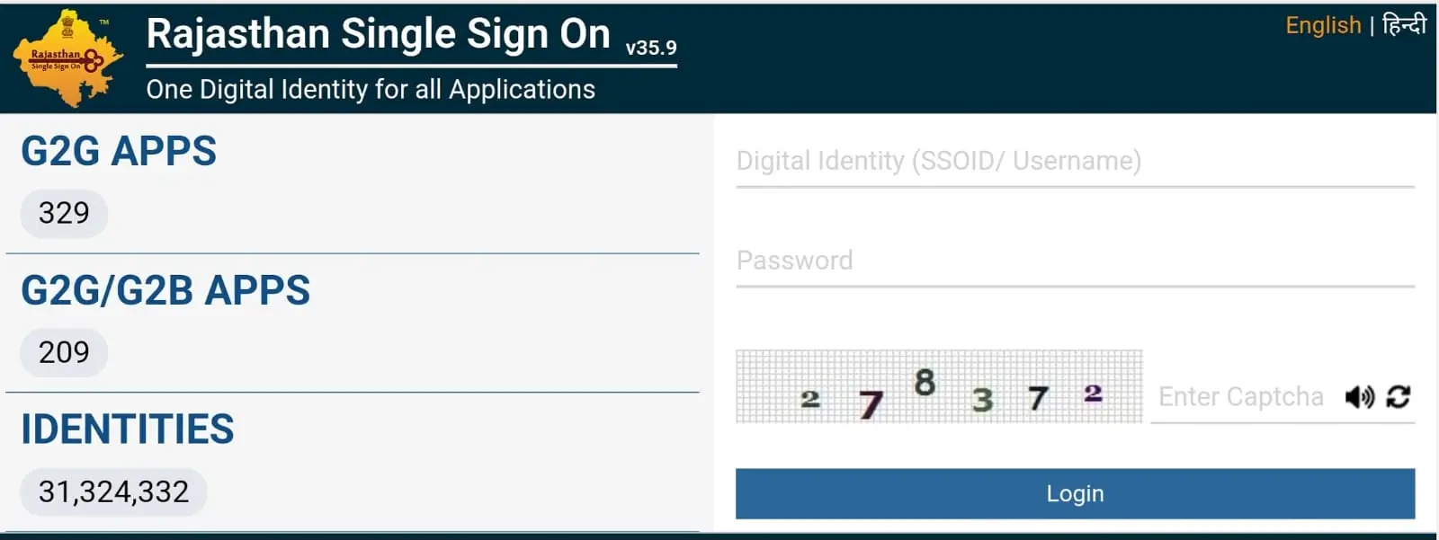The width and height of the screenshot is (1439, 540).
Task: Open the G2G/G2B APPS heading
Action: tap(165, 290)
